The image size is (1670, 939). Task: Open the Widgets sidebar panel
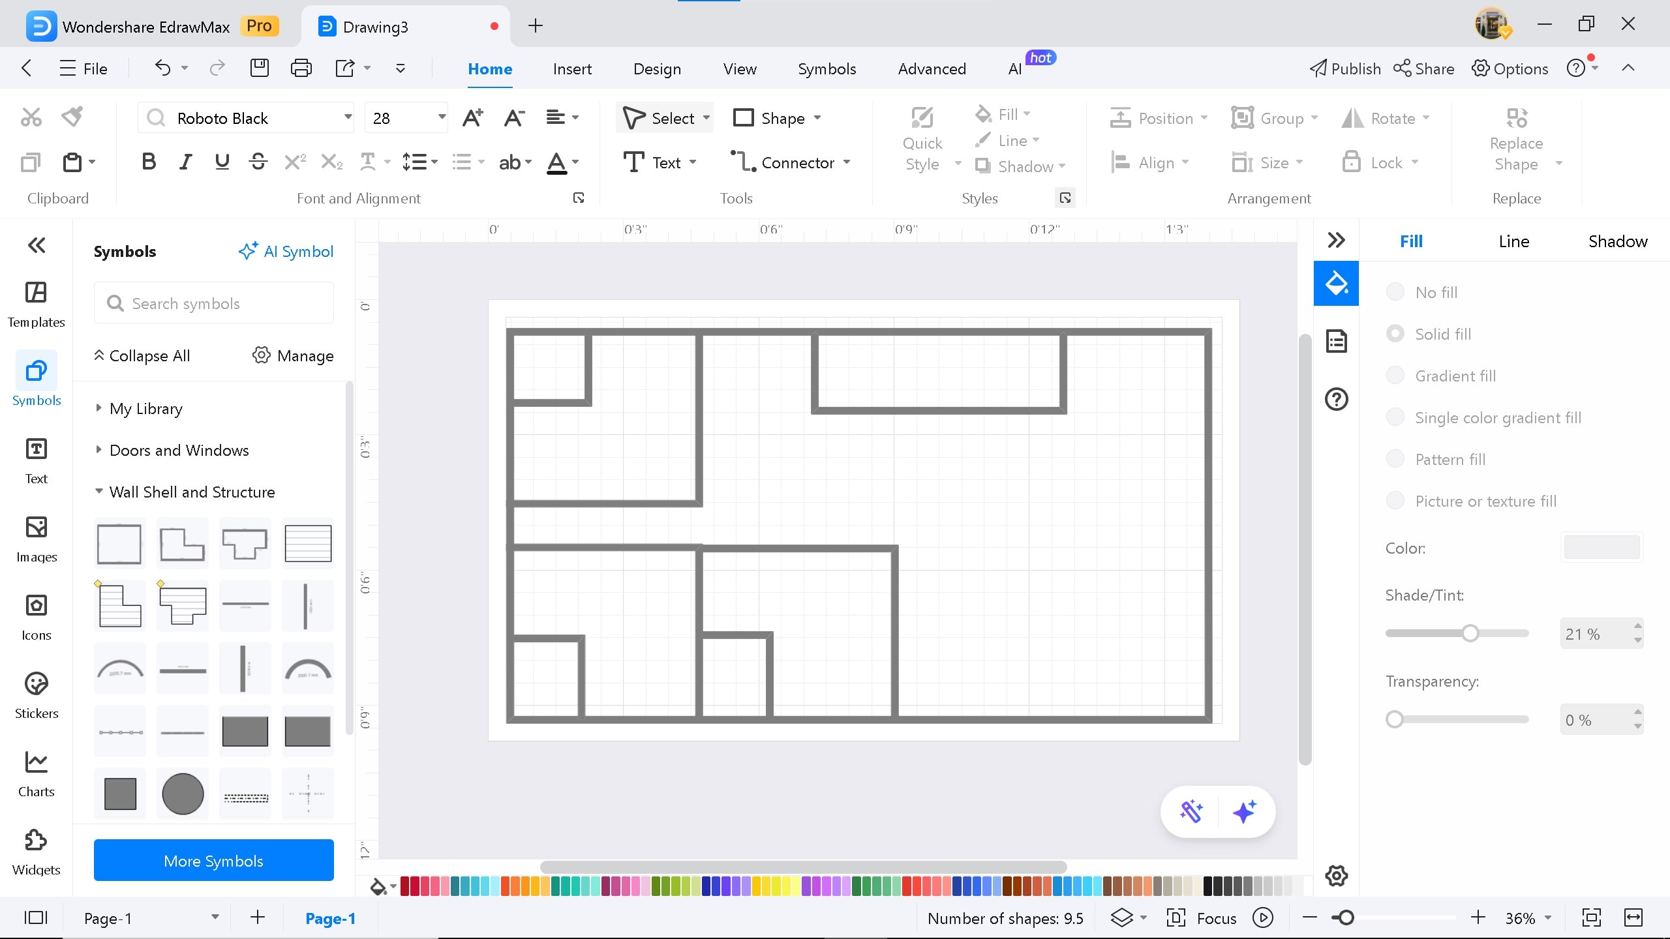[37, 852]
